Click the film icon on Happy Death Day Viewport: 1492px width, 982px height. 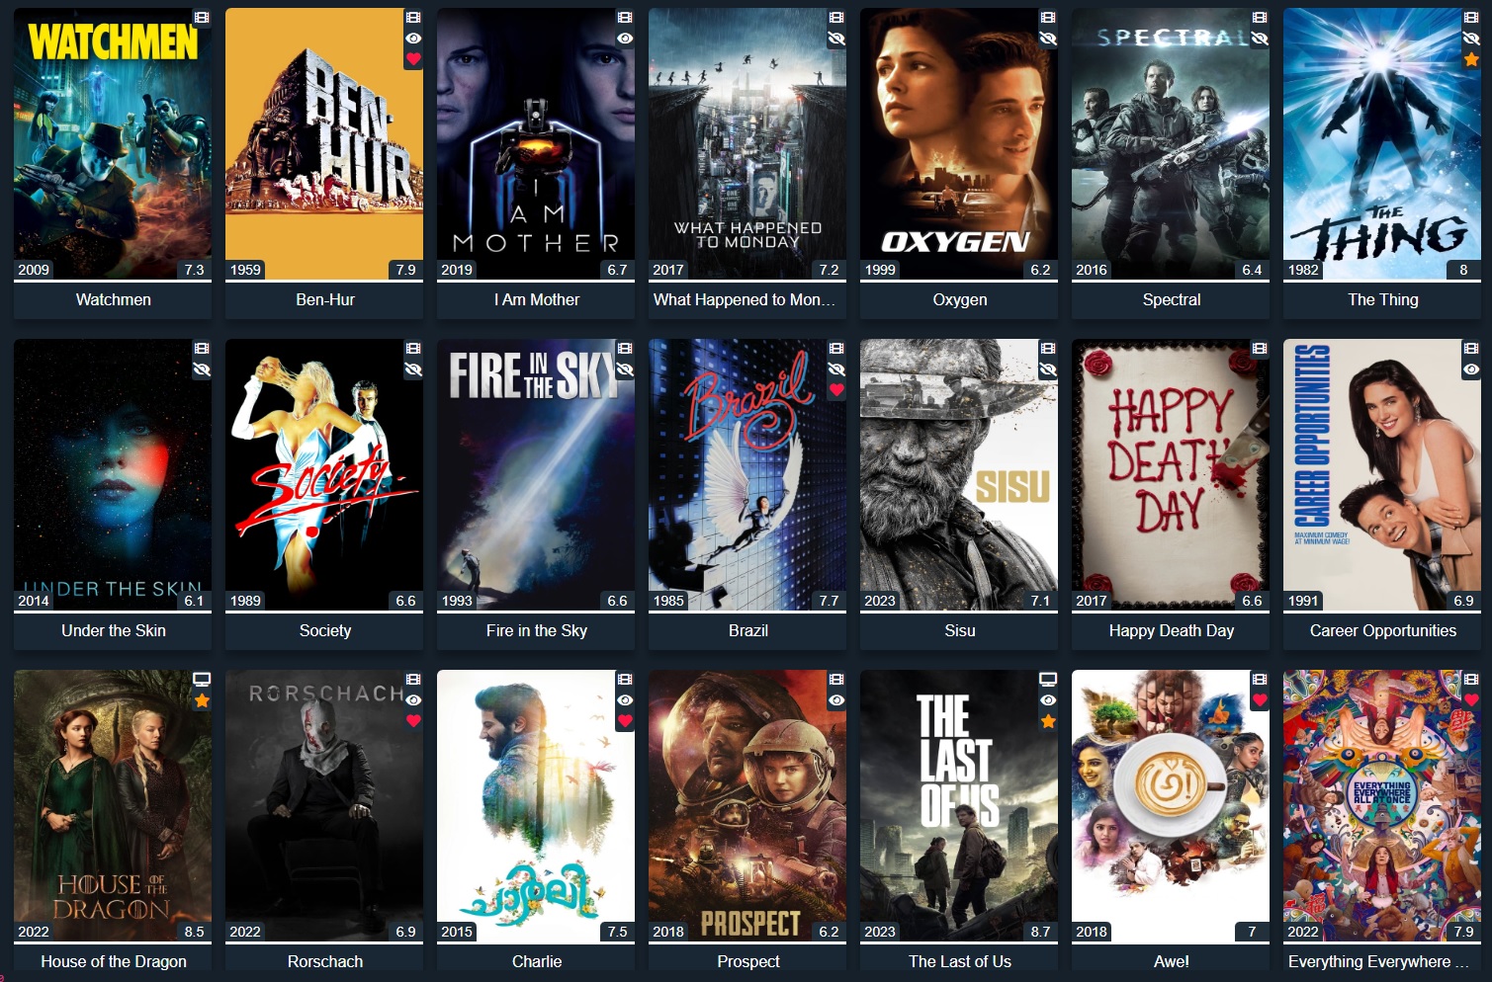point(1260,349)
